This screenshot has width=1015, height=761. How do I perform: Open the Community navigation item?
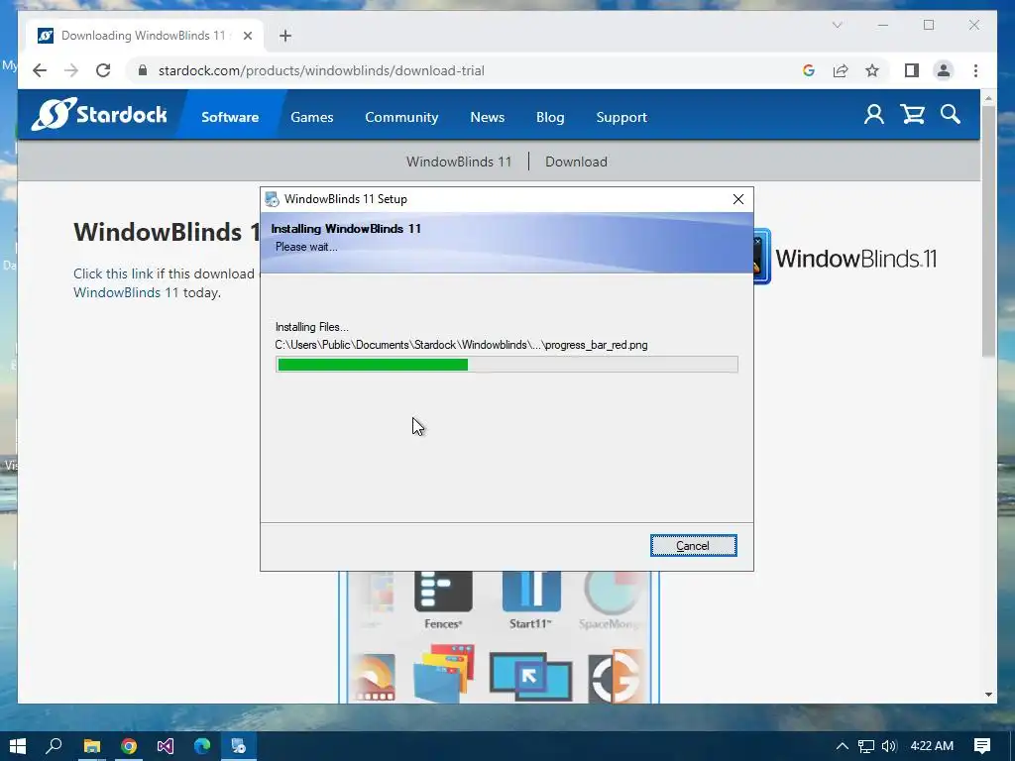(401, 117)
